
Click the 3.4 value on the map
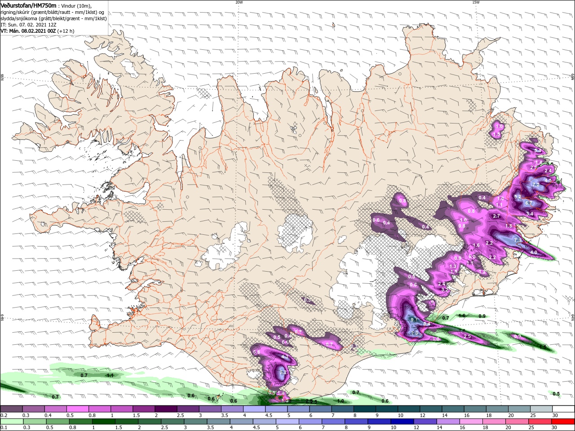tap(530, 214)
